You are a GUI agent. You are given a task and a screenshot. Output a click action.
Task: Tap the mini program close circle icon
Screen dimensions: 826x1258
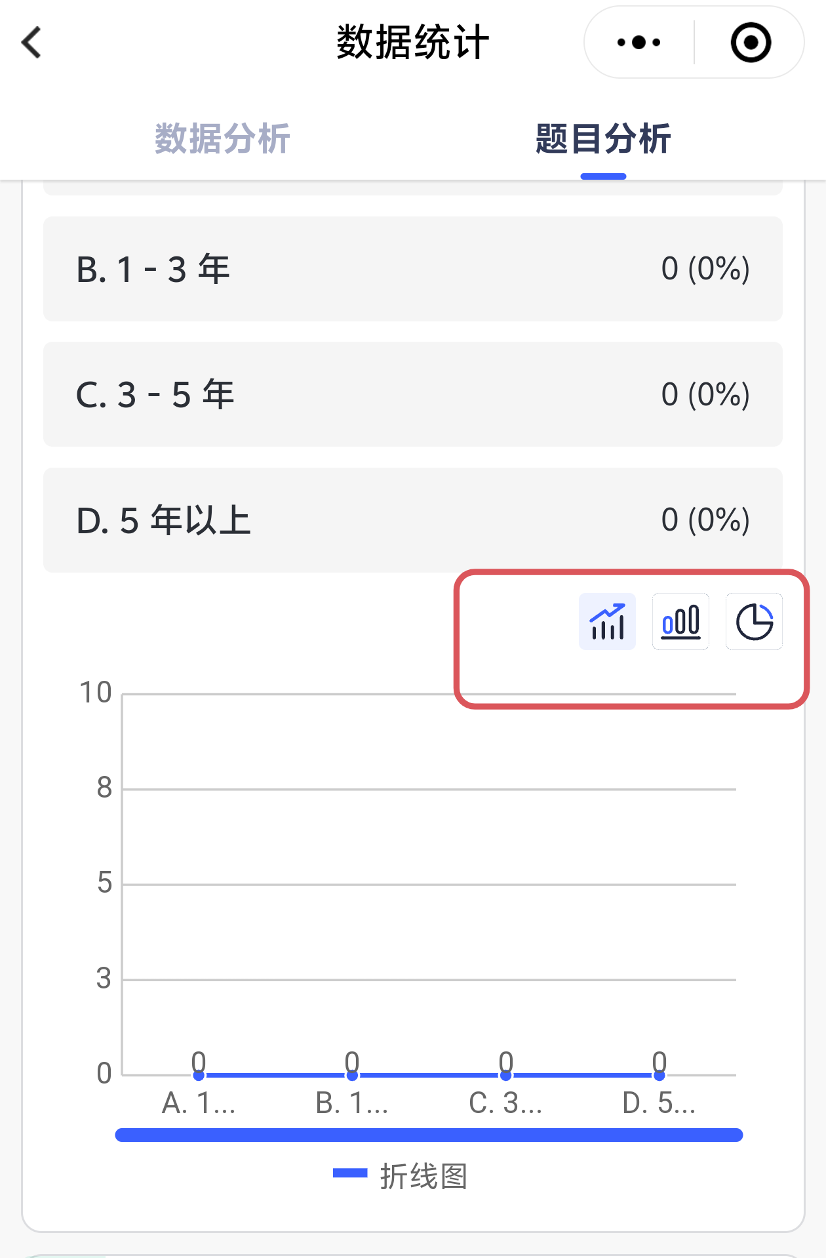tap(751, 43)
